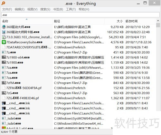The width and height of the screenshot is (161, 135).
Task: Select file name 7zFM.exe
Action: point(14,83)
